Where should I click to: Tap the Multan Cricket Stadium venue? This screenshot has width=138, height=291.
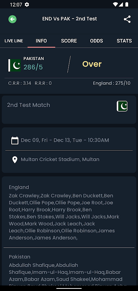60,159
